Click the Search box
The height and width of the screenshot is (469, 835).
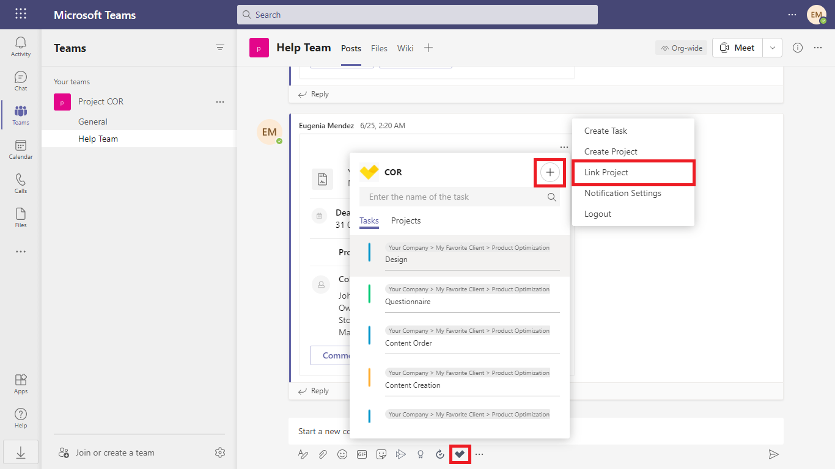(417, 15)
